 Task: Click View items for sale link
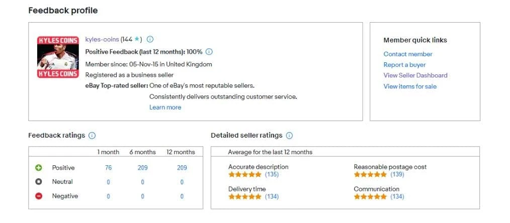[x=410, y=86]
